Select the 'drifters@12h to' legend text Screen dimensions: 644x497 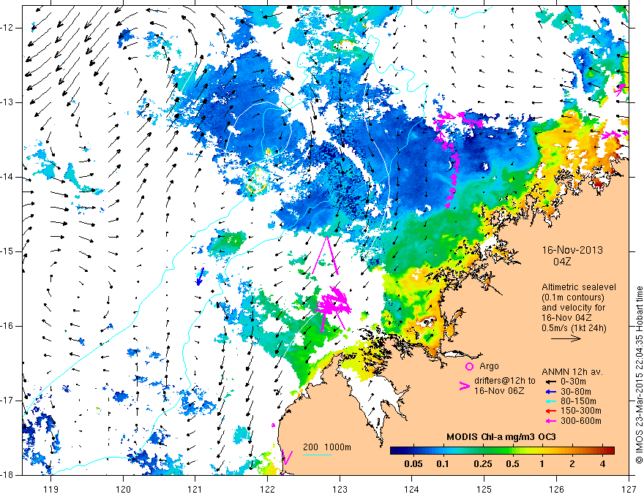(505, 381)
